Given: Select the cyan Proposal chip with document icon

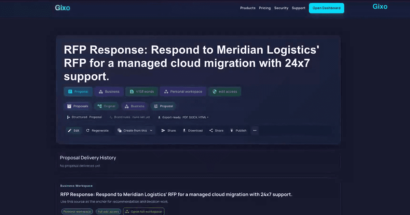Looking at the screenshot, I should (78, 91).
